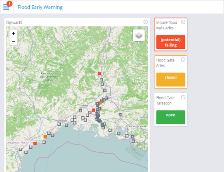This screenshot has height=172, width=224.
Task: Show info for Mobile flood walls Arles
Action: coord(183,22)
